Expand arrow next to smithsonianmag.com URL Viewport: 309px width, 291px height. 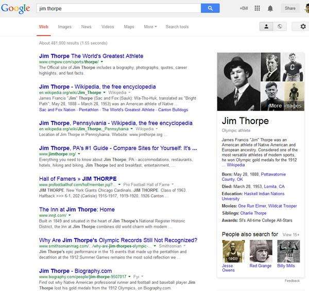tap(154, 246)
